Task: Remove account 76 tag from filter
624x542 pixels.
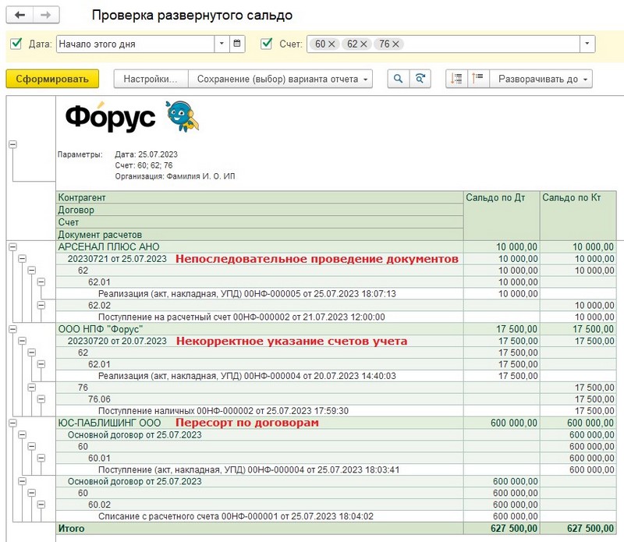Action: pyautogui.click(x=397, y=44)
